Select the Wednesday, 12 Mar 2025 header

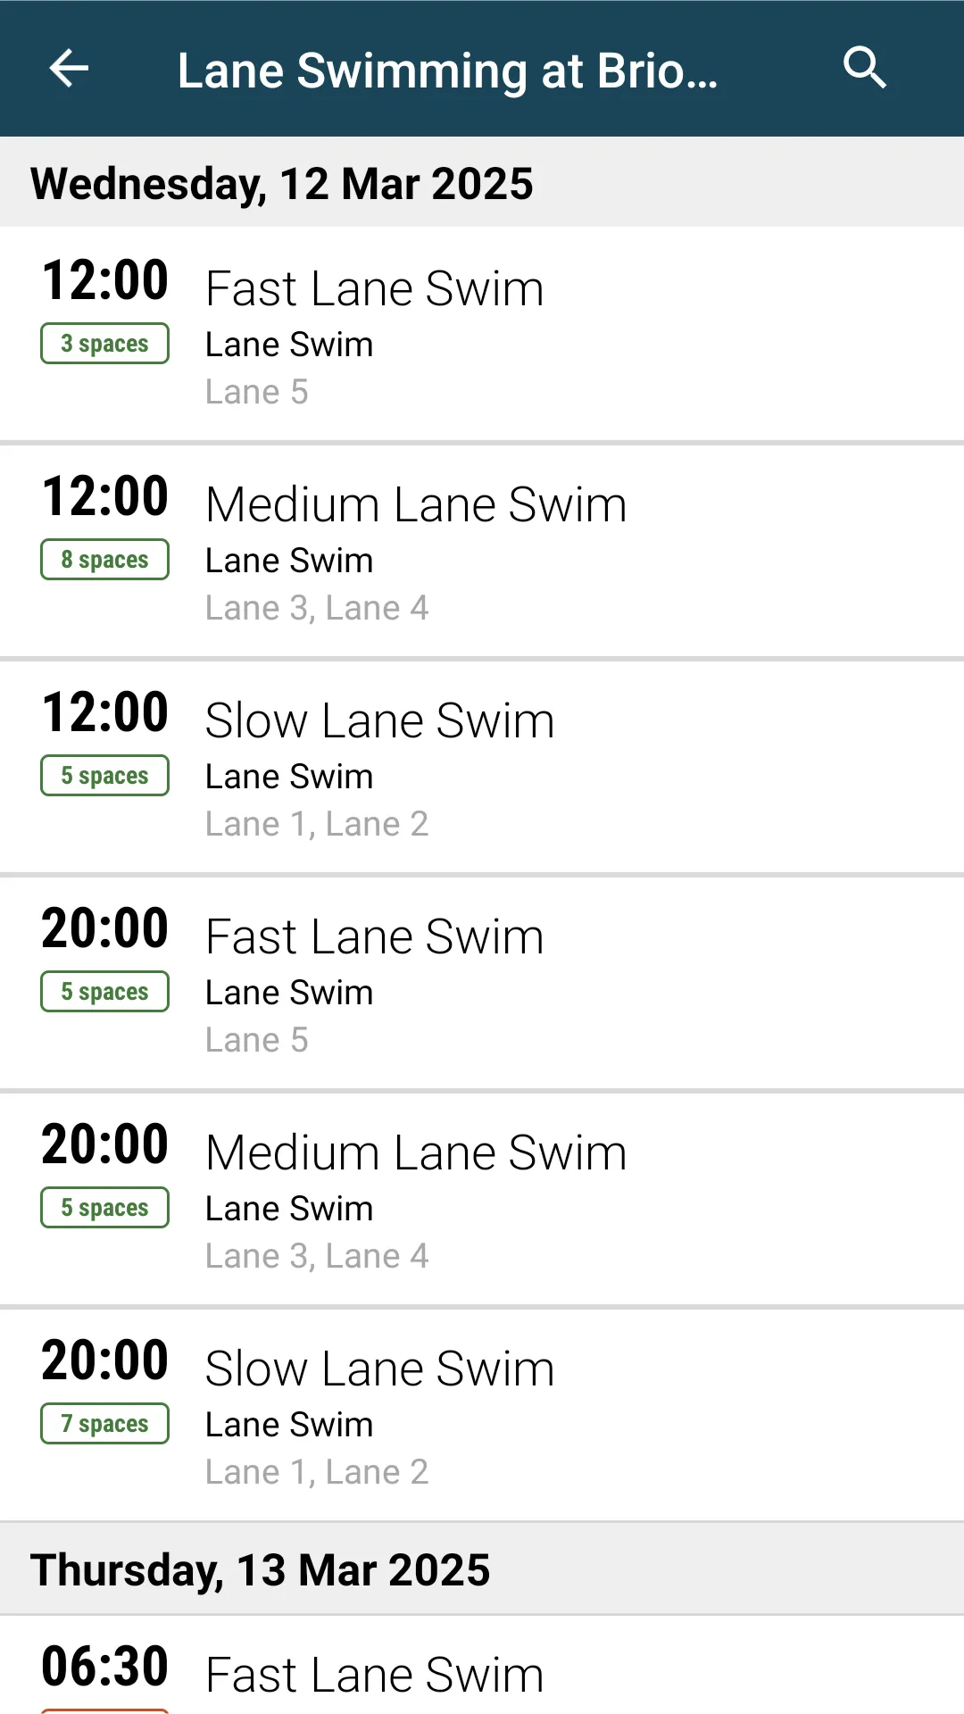[x=282, y=183]
